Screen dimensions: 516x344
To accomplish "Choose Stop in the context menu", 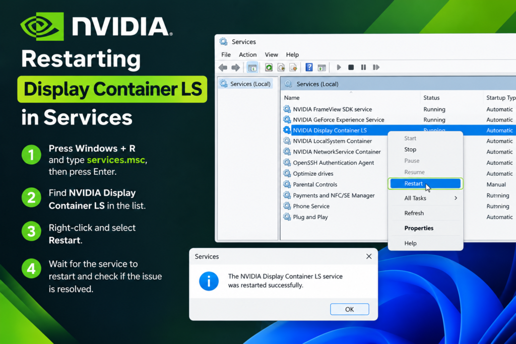I will point(425,149).
